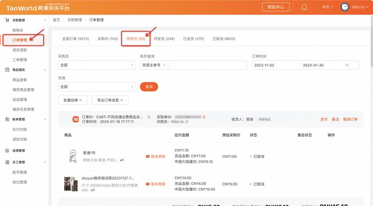Copy the purchase order ID icon

(x=204, y=117)
